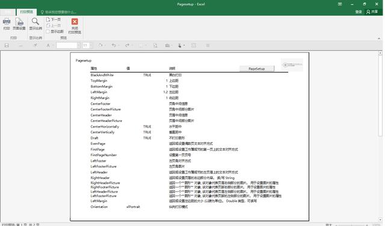Close Print Preview with red X button
The image size is (385, 226).
[x=75, y=22]
